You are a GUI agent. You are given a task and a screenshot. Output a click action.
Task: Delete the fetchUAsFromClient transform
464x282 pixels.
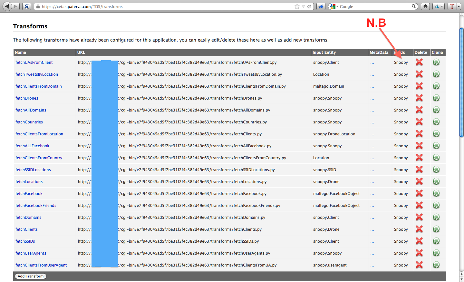point(419,62)
